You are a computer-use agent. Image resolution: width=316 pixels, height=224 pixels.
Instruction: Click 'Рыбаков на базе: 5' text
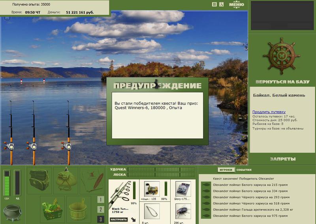click(268, 124)
